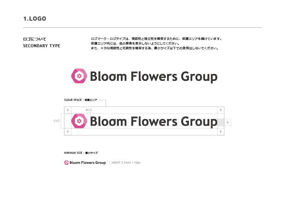This screenshot has height=201, width=285.
Task: Click the top-right B box of the clear space
Action: coord(221,110)
